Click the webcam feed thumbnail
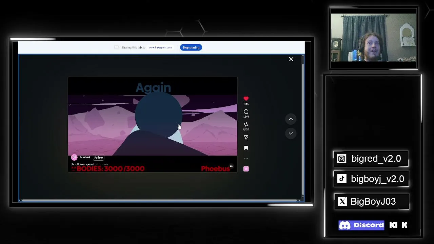 [x=373, y=37]
